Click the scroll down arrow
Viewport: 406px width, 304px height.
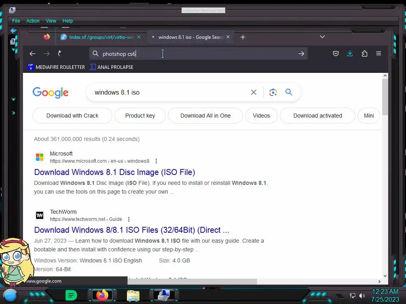(x=385, y=276)
